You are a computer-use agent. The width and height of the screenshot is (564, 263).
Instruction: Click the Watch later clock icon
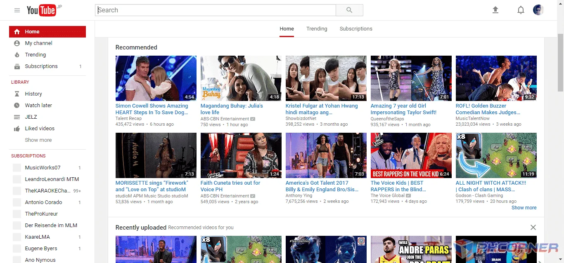17,106
